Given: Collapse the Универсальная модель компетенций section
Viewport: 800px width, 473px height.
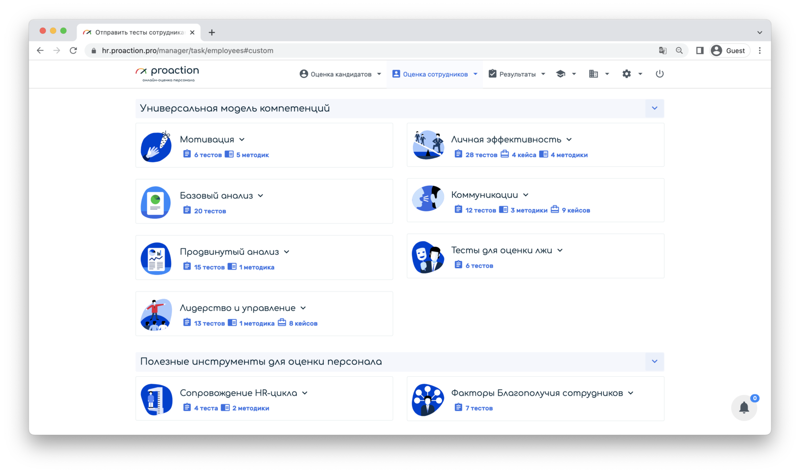Looking at the screenshot, I should coord(655,108).
